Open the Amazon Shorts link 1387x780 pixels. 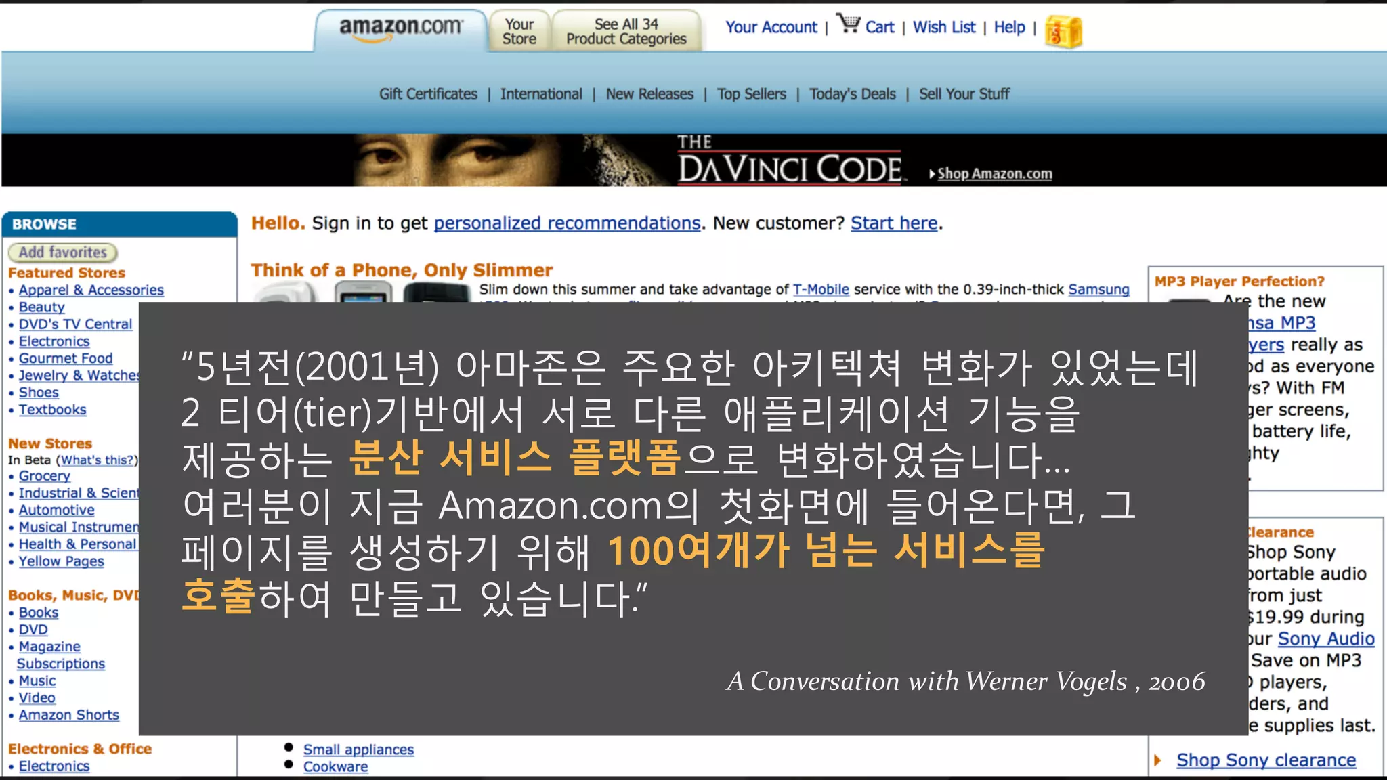tap(69, 715)
